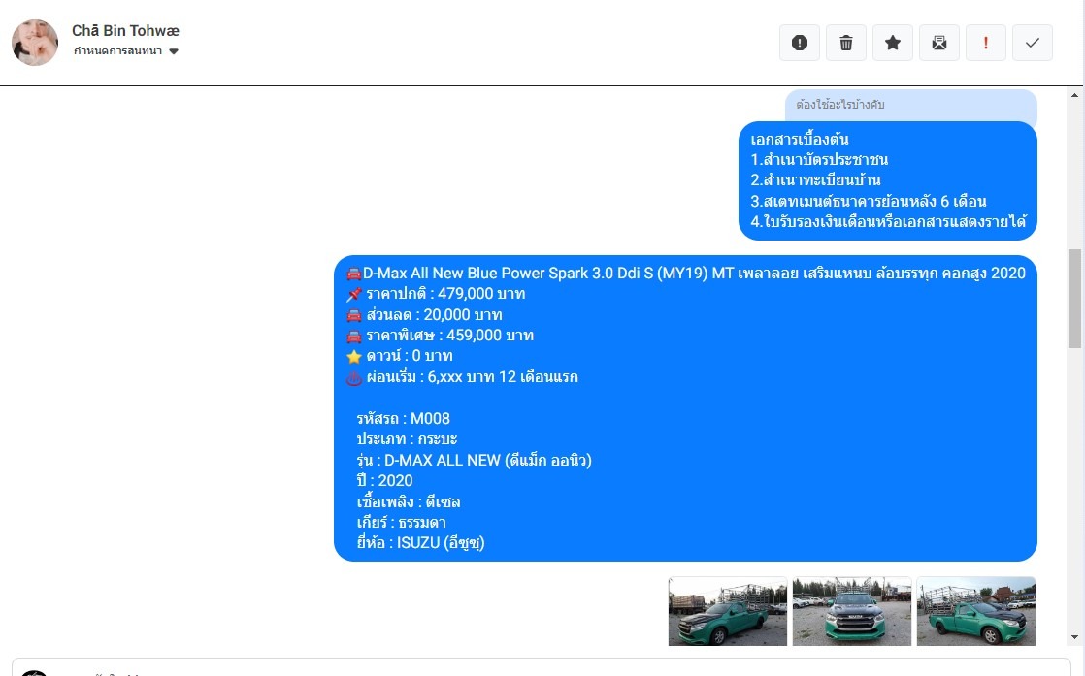The width and height of the screenshot is (1085, 676).
Task: Click the scrollbar up arrow
Action: tap(1074, 95)
